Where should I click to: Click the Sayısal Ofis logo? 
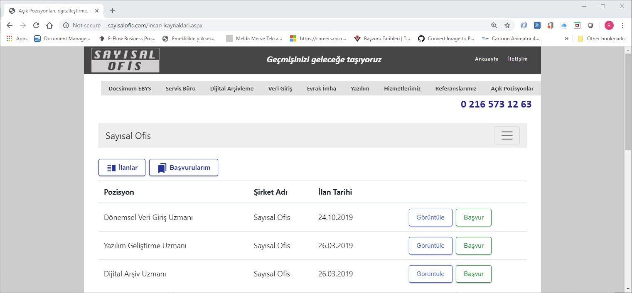pyautogui.click(x=125, y=60)
